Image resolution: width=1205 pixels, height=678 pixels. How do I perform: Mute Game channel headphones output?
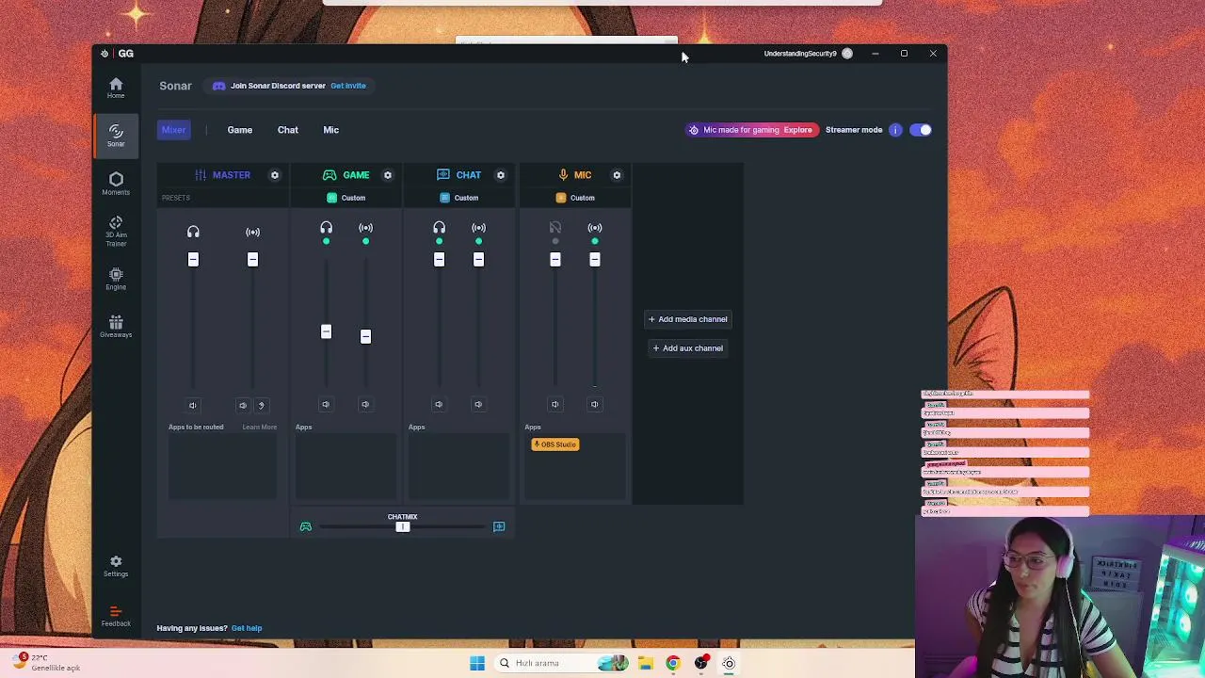click(326, 404)
